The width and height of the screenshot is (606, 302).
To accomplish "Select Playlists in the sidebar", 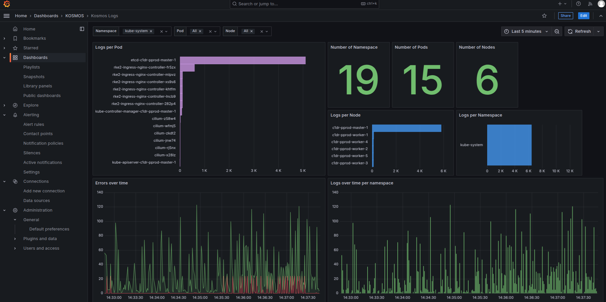I will click(x=32, y=67).
